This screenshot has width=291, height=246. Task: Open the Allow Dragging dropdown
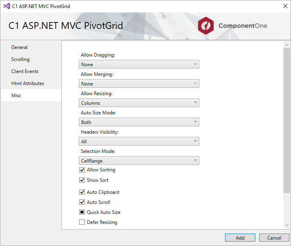(x=139, y=64)
